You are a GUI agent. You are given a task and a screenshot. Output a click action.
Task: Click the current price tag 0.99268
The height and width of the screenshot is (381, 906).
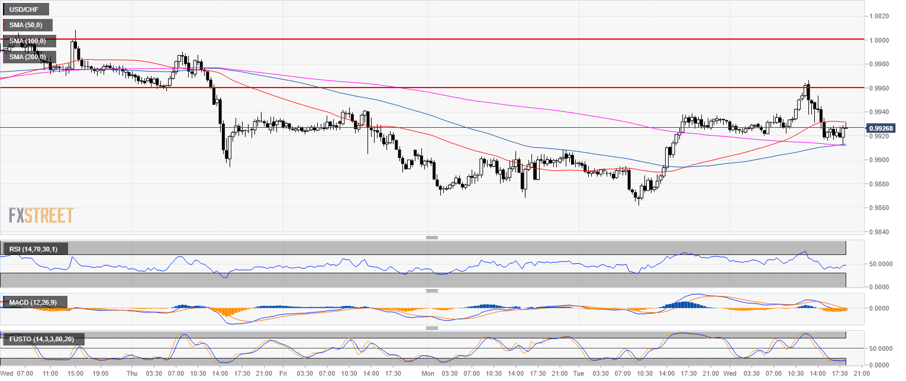[x=881, y=128]
